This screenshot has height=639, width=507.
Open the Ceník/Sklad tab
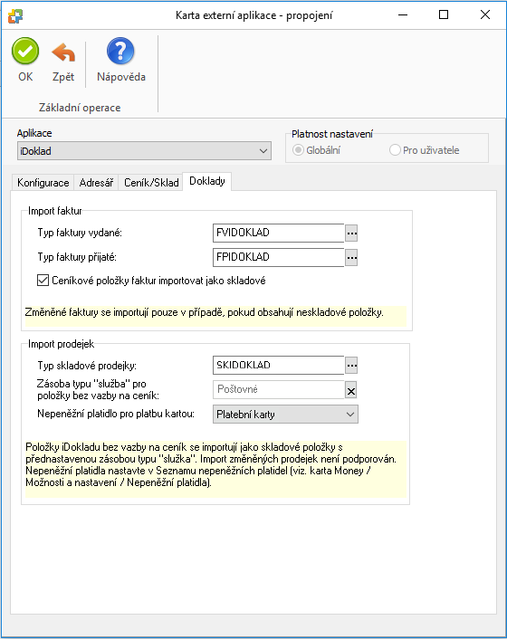(151, 183)
